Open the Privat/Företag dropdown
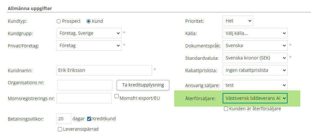 89,46
